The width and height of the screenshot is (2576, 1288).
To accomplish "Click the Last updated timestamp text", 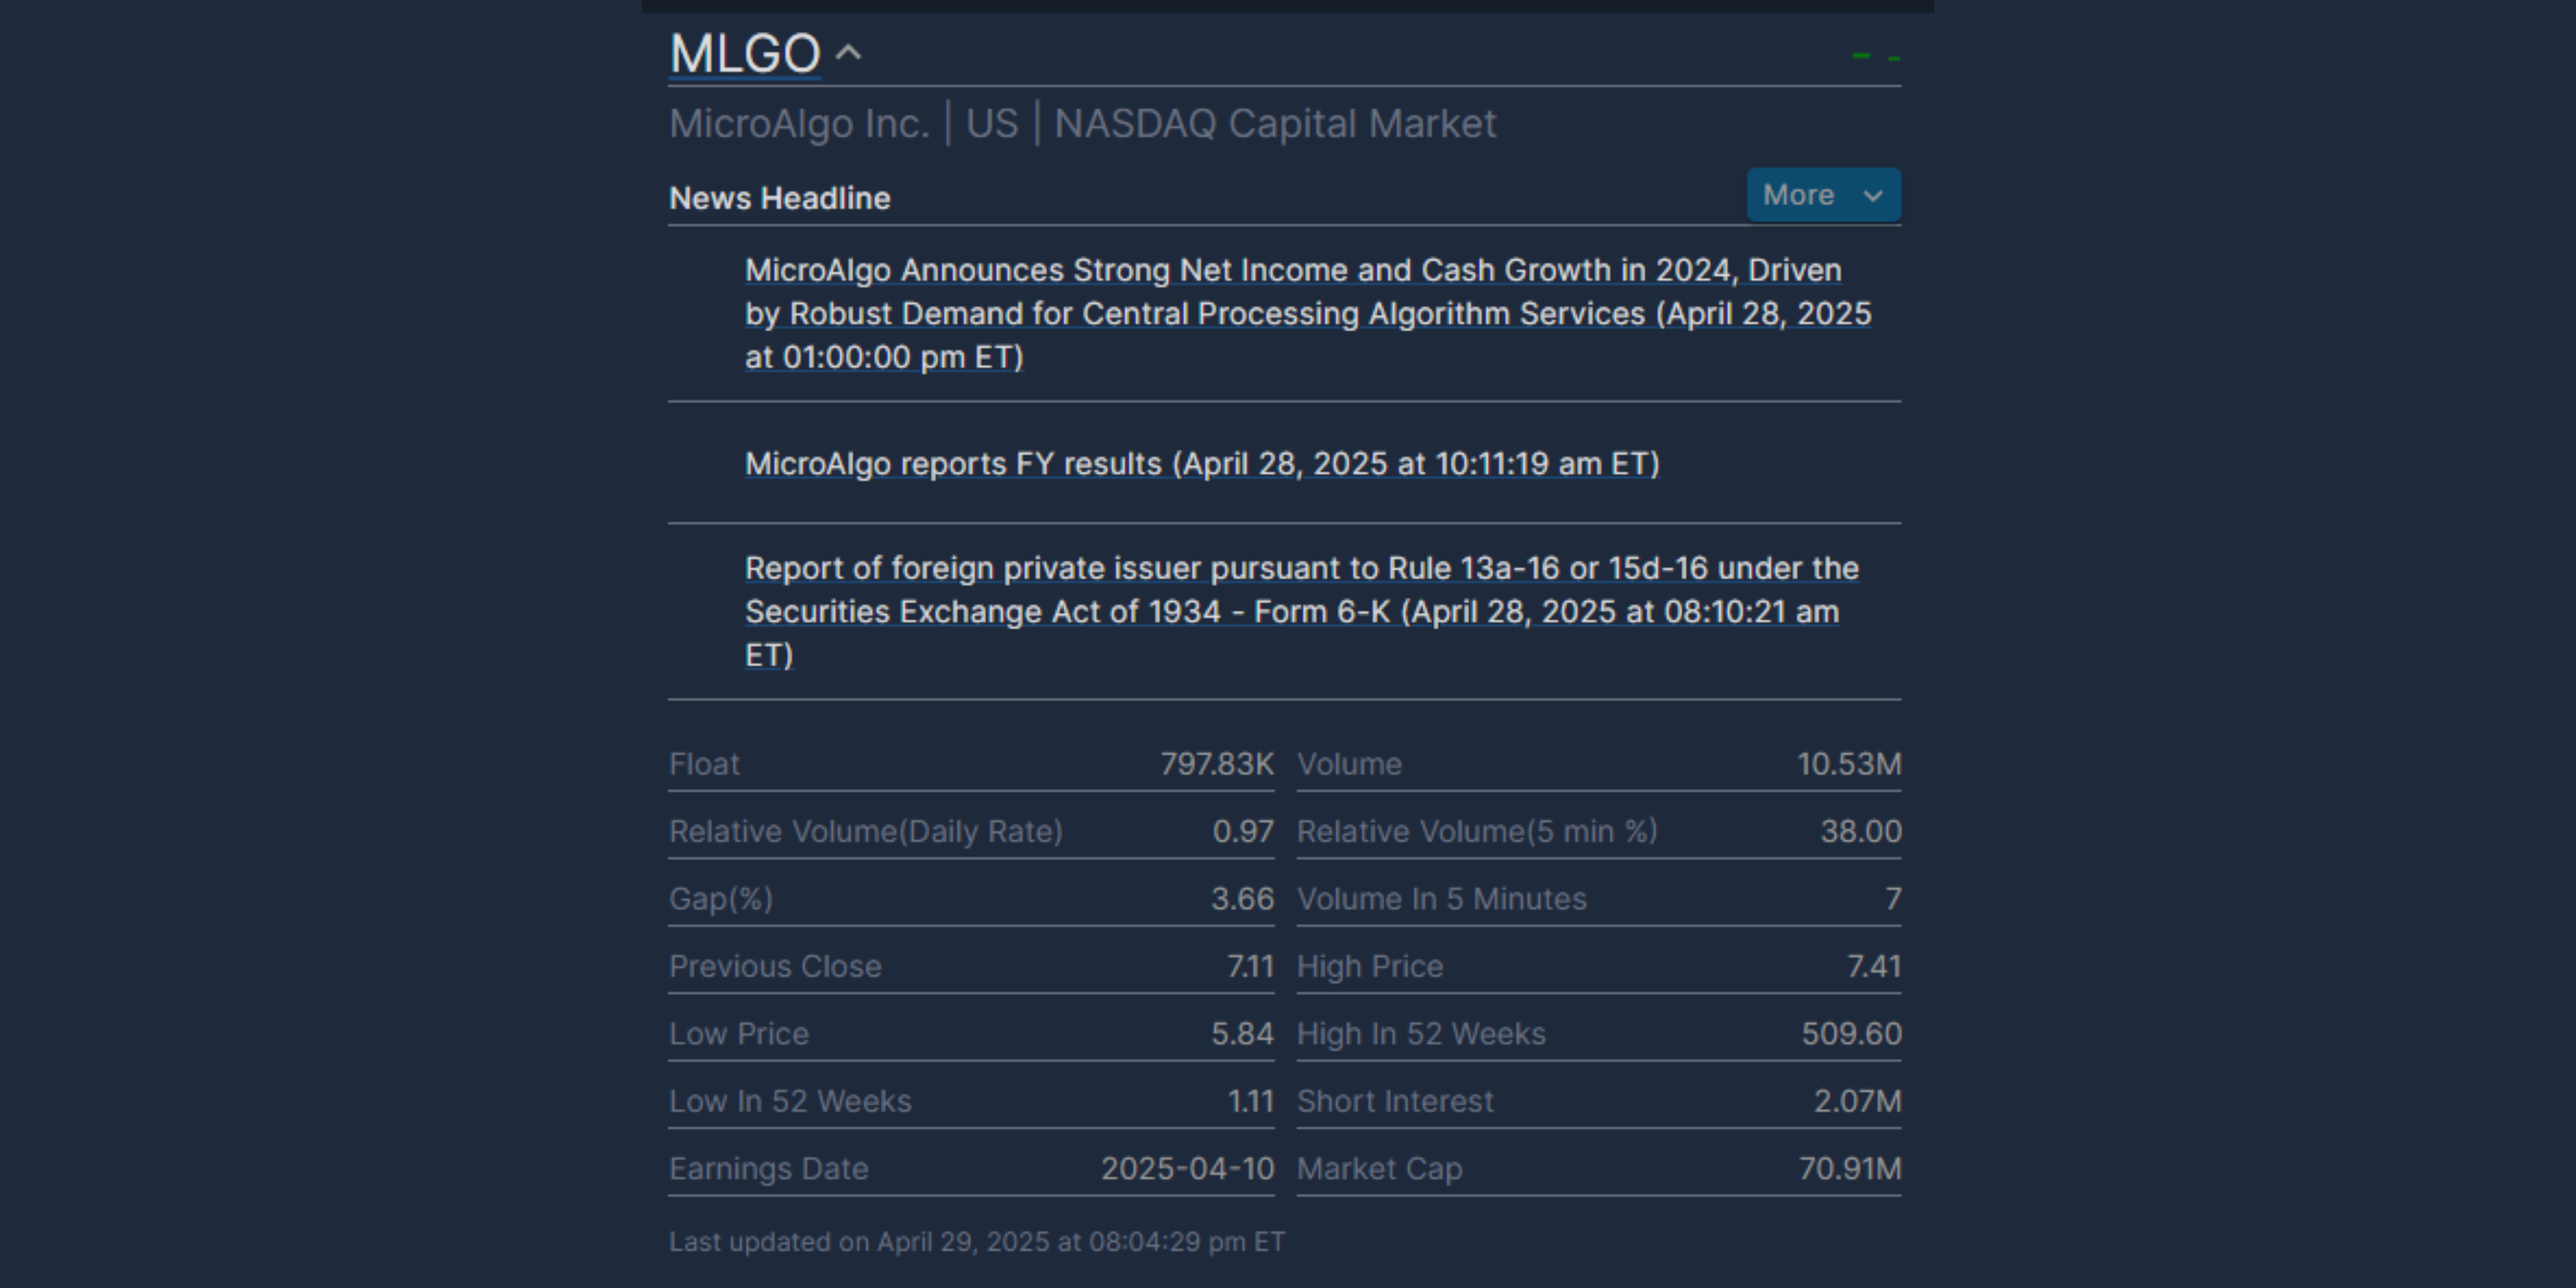I will tap(976, 1242).
